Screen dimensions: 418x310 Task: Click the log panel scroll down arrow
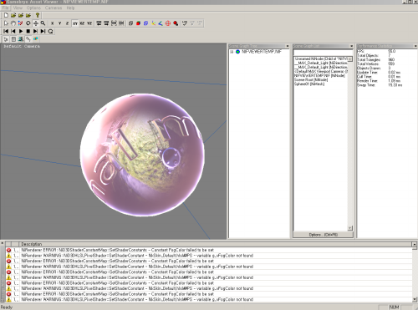tap(415, 300)
